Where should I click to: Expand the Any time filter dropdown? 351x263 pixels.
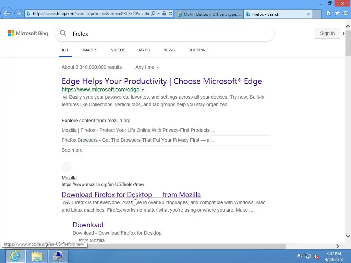tap(147, 67)
